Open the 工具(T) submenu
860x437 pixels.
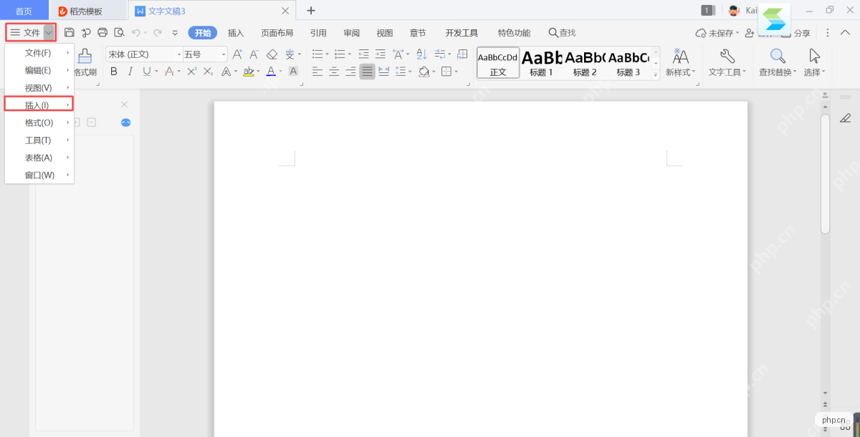click(x=39, y=140)
